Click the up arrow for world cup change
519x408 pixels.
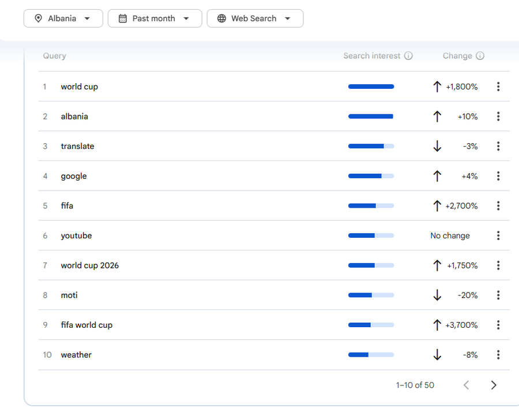click(437, 87)
